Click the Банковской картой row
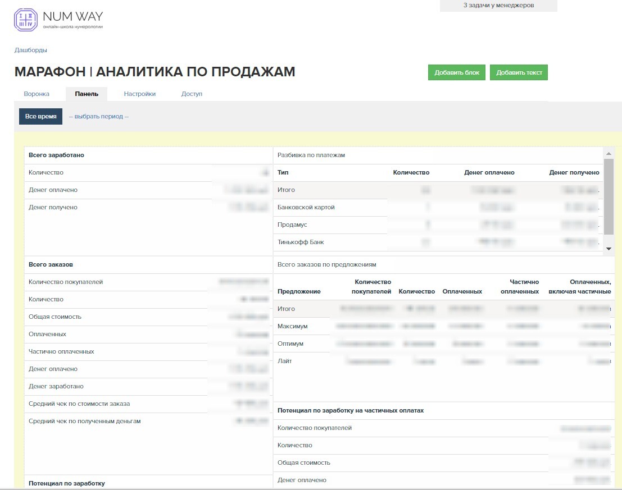 point(306,208)
